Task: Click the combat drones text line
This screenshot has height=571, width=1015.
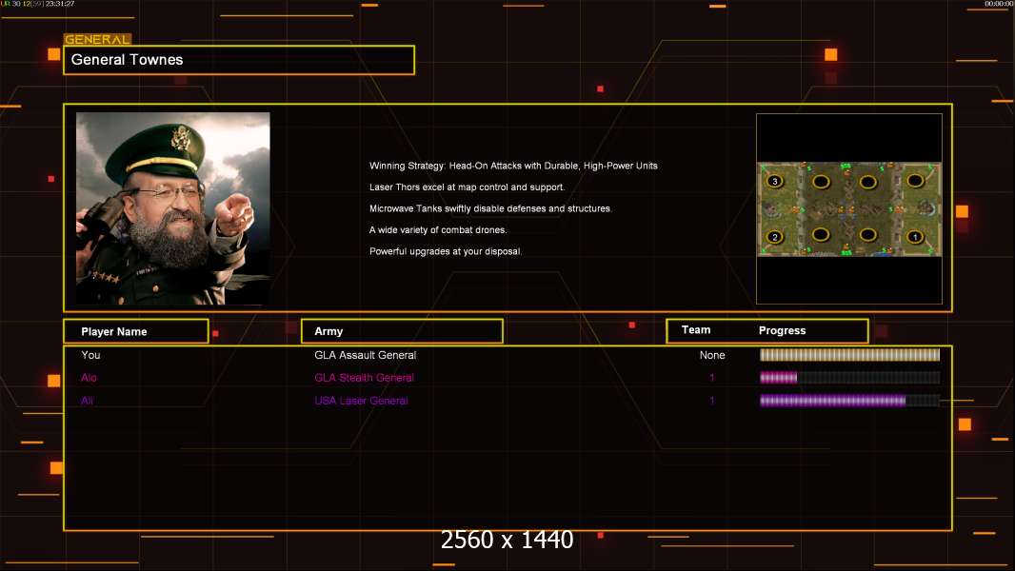Action: coord(438,229)
